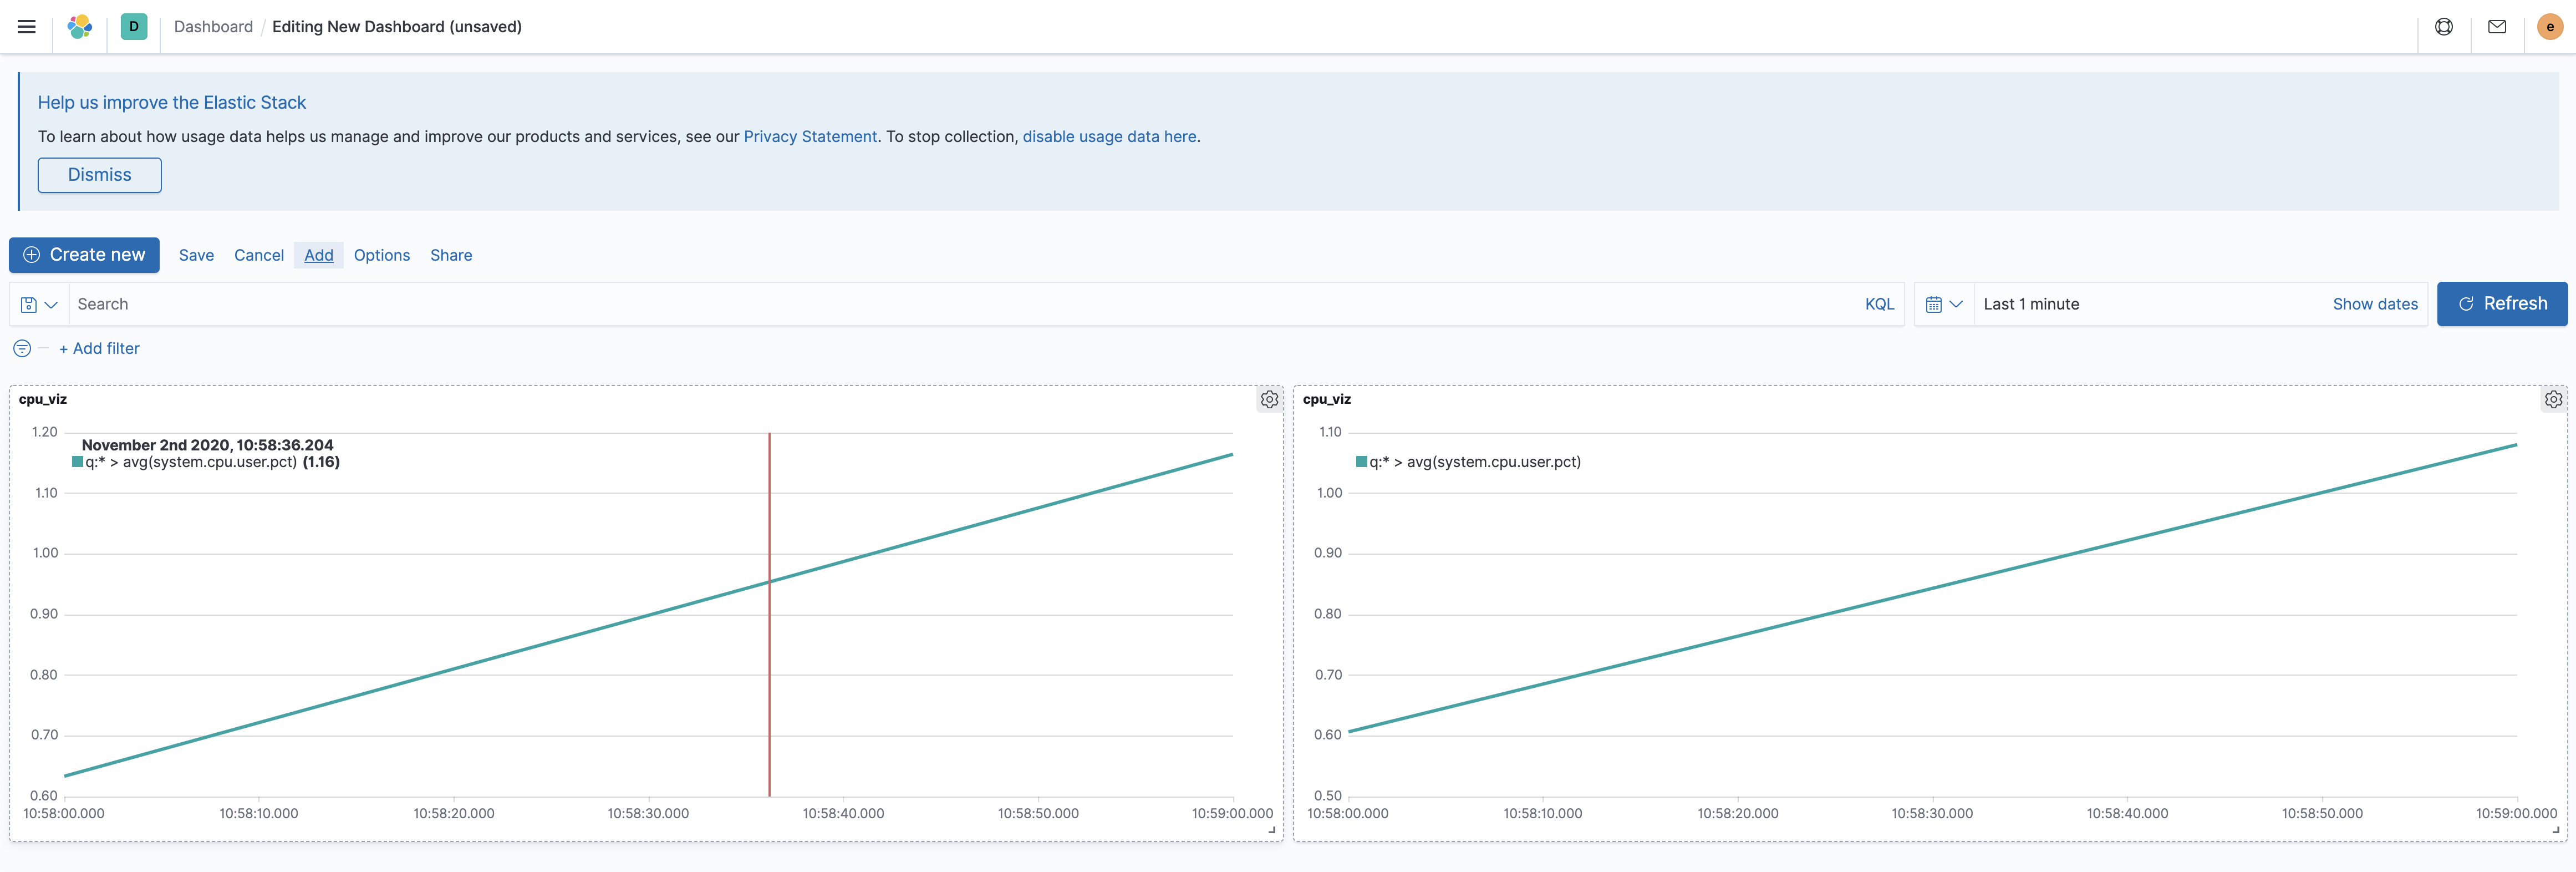
Task: Click Show dates to expand date inputs
Action: (x=2376, y=303)
